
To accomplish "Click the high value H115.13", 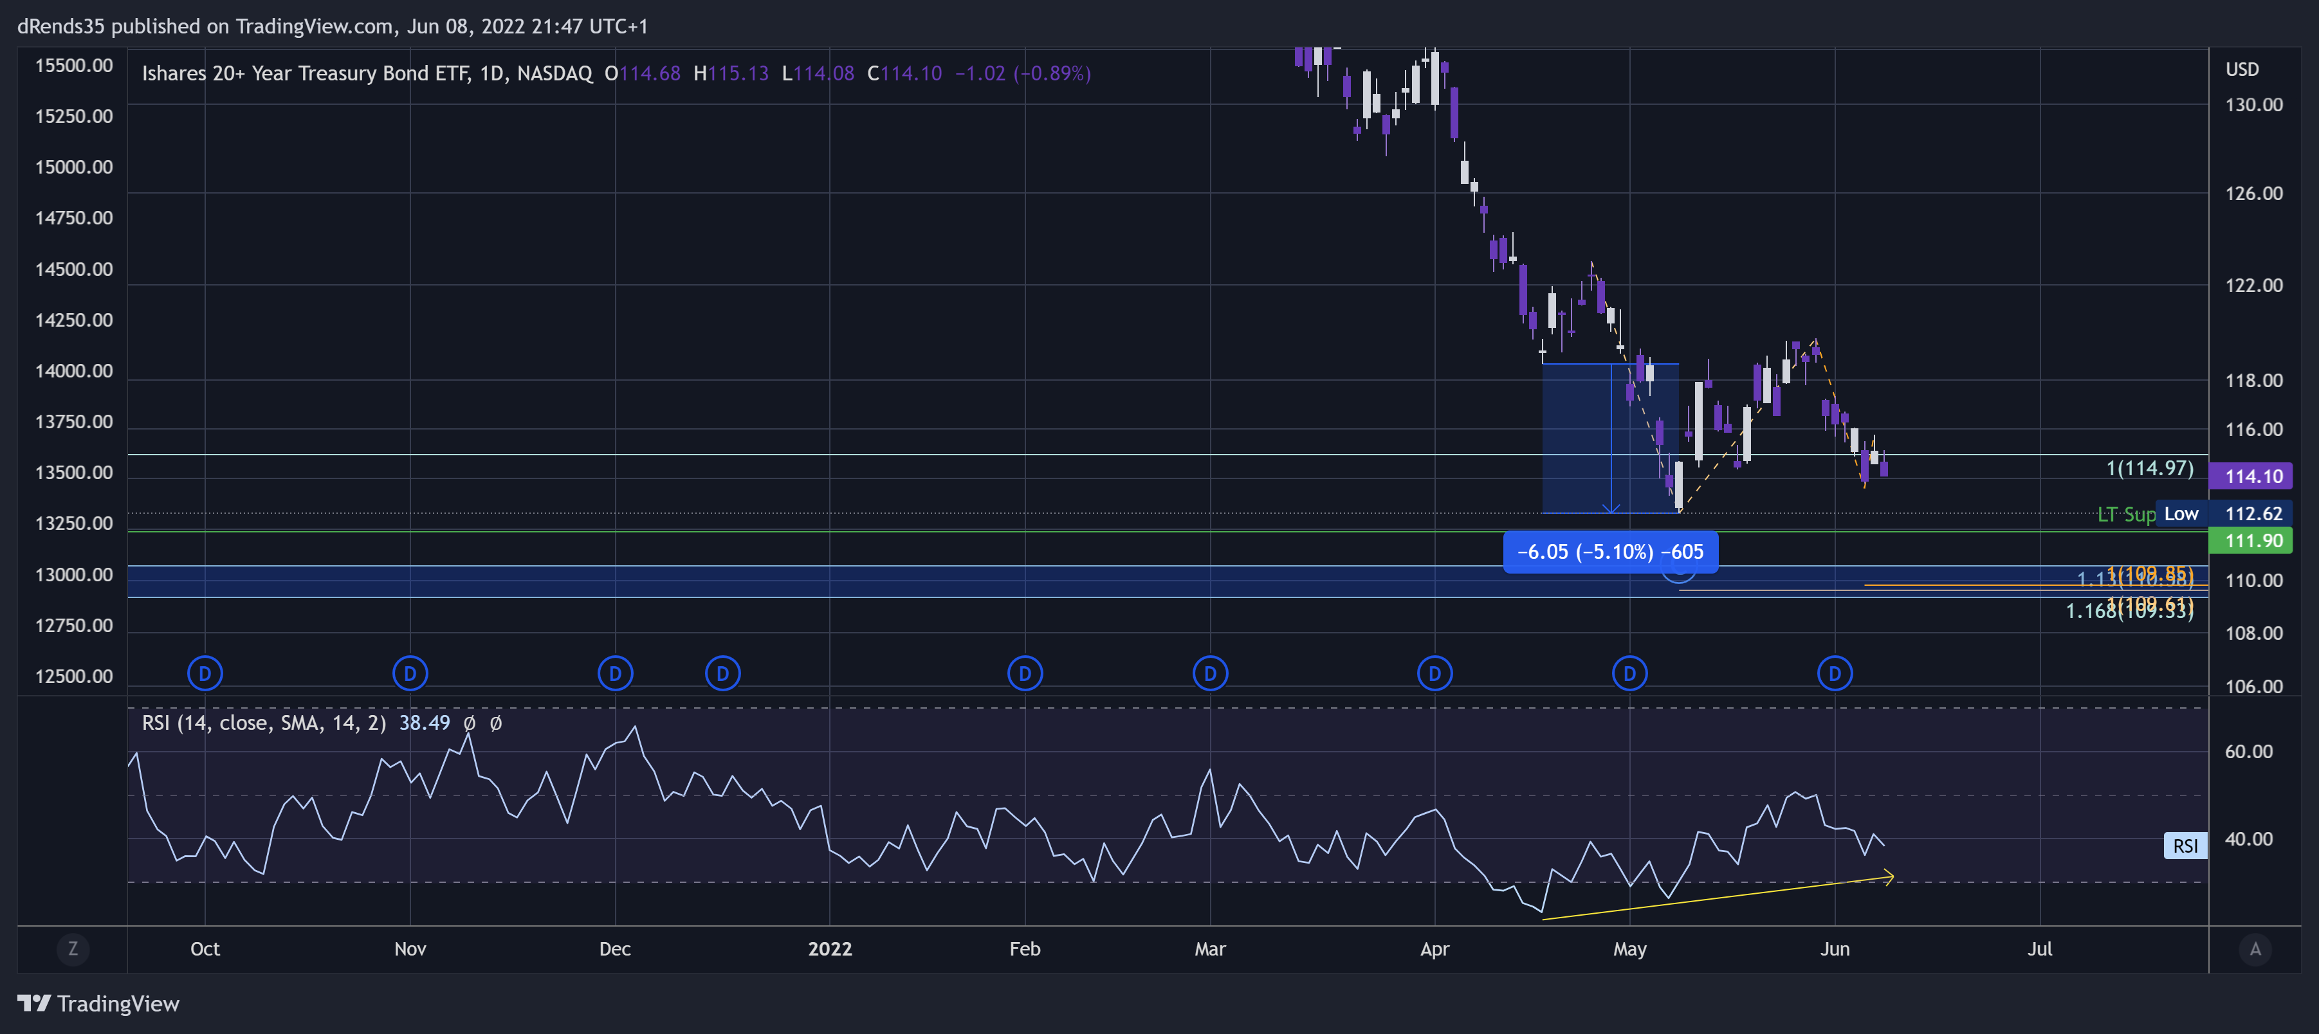I will click(731, 73).
